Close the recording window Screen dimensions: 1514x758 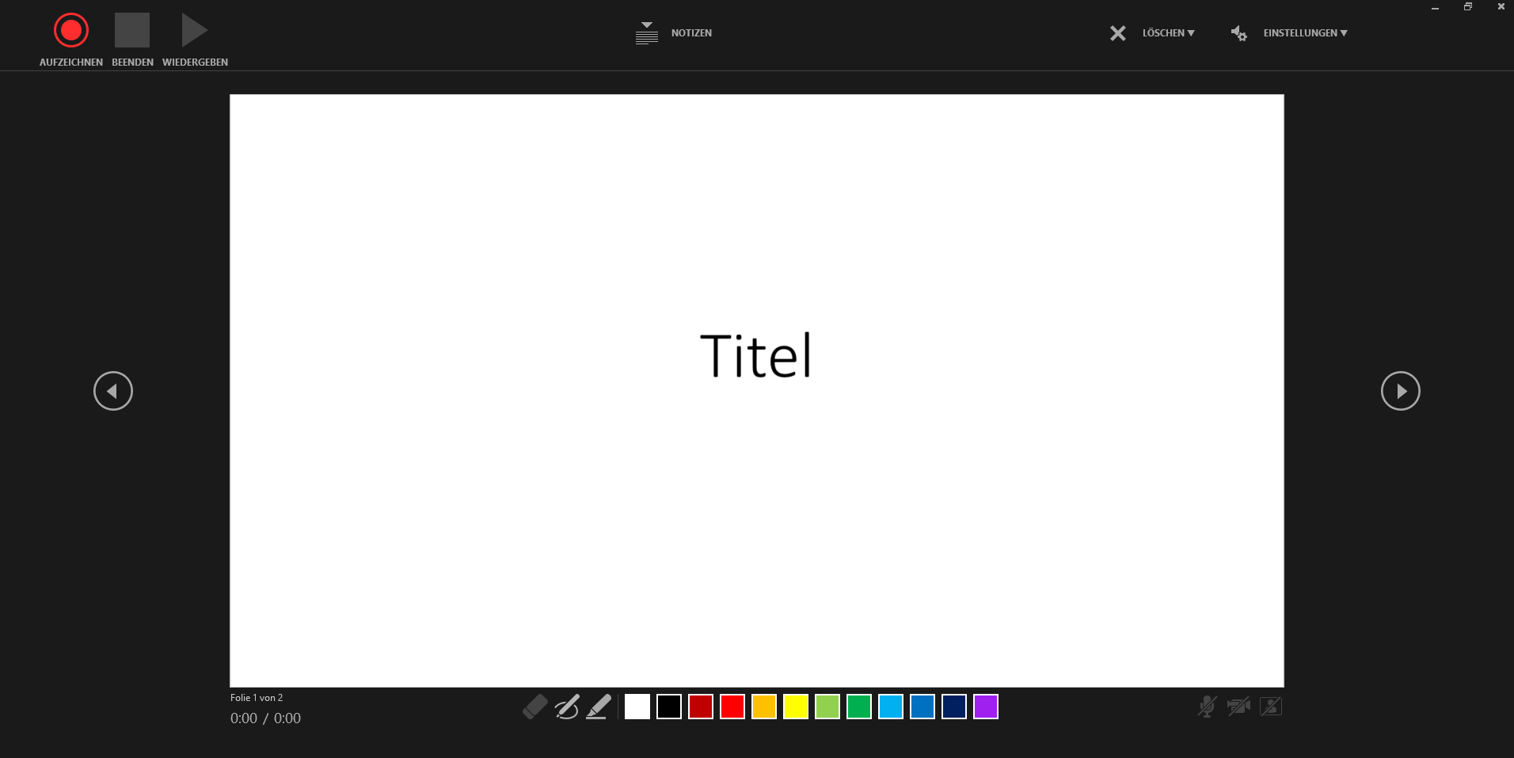point(1501,7)
